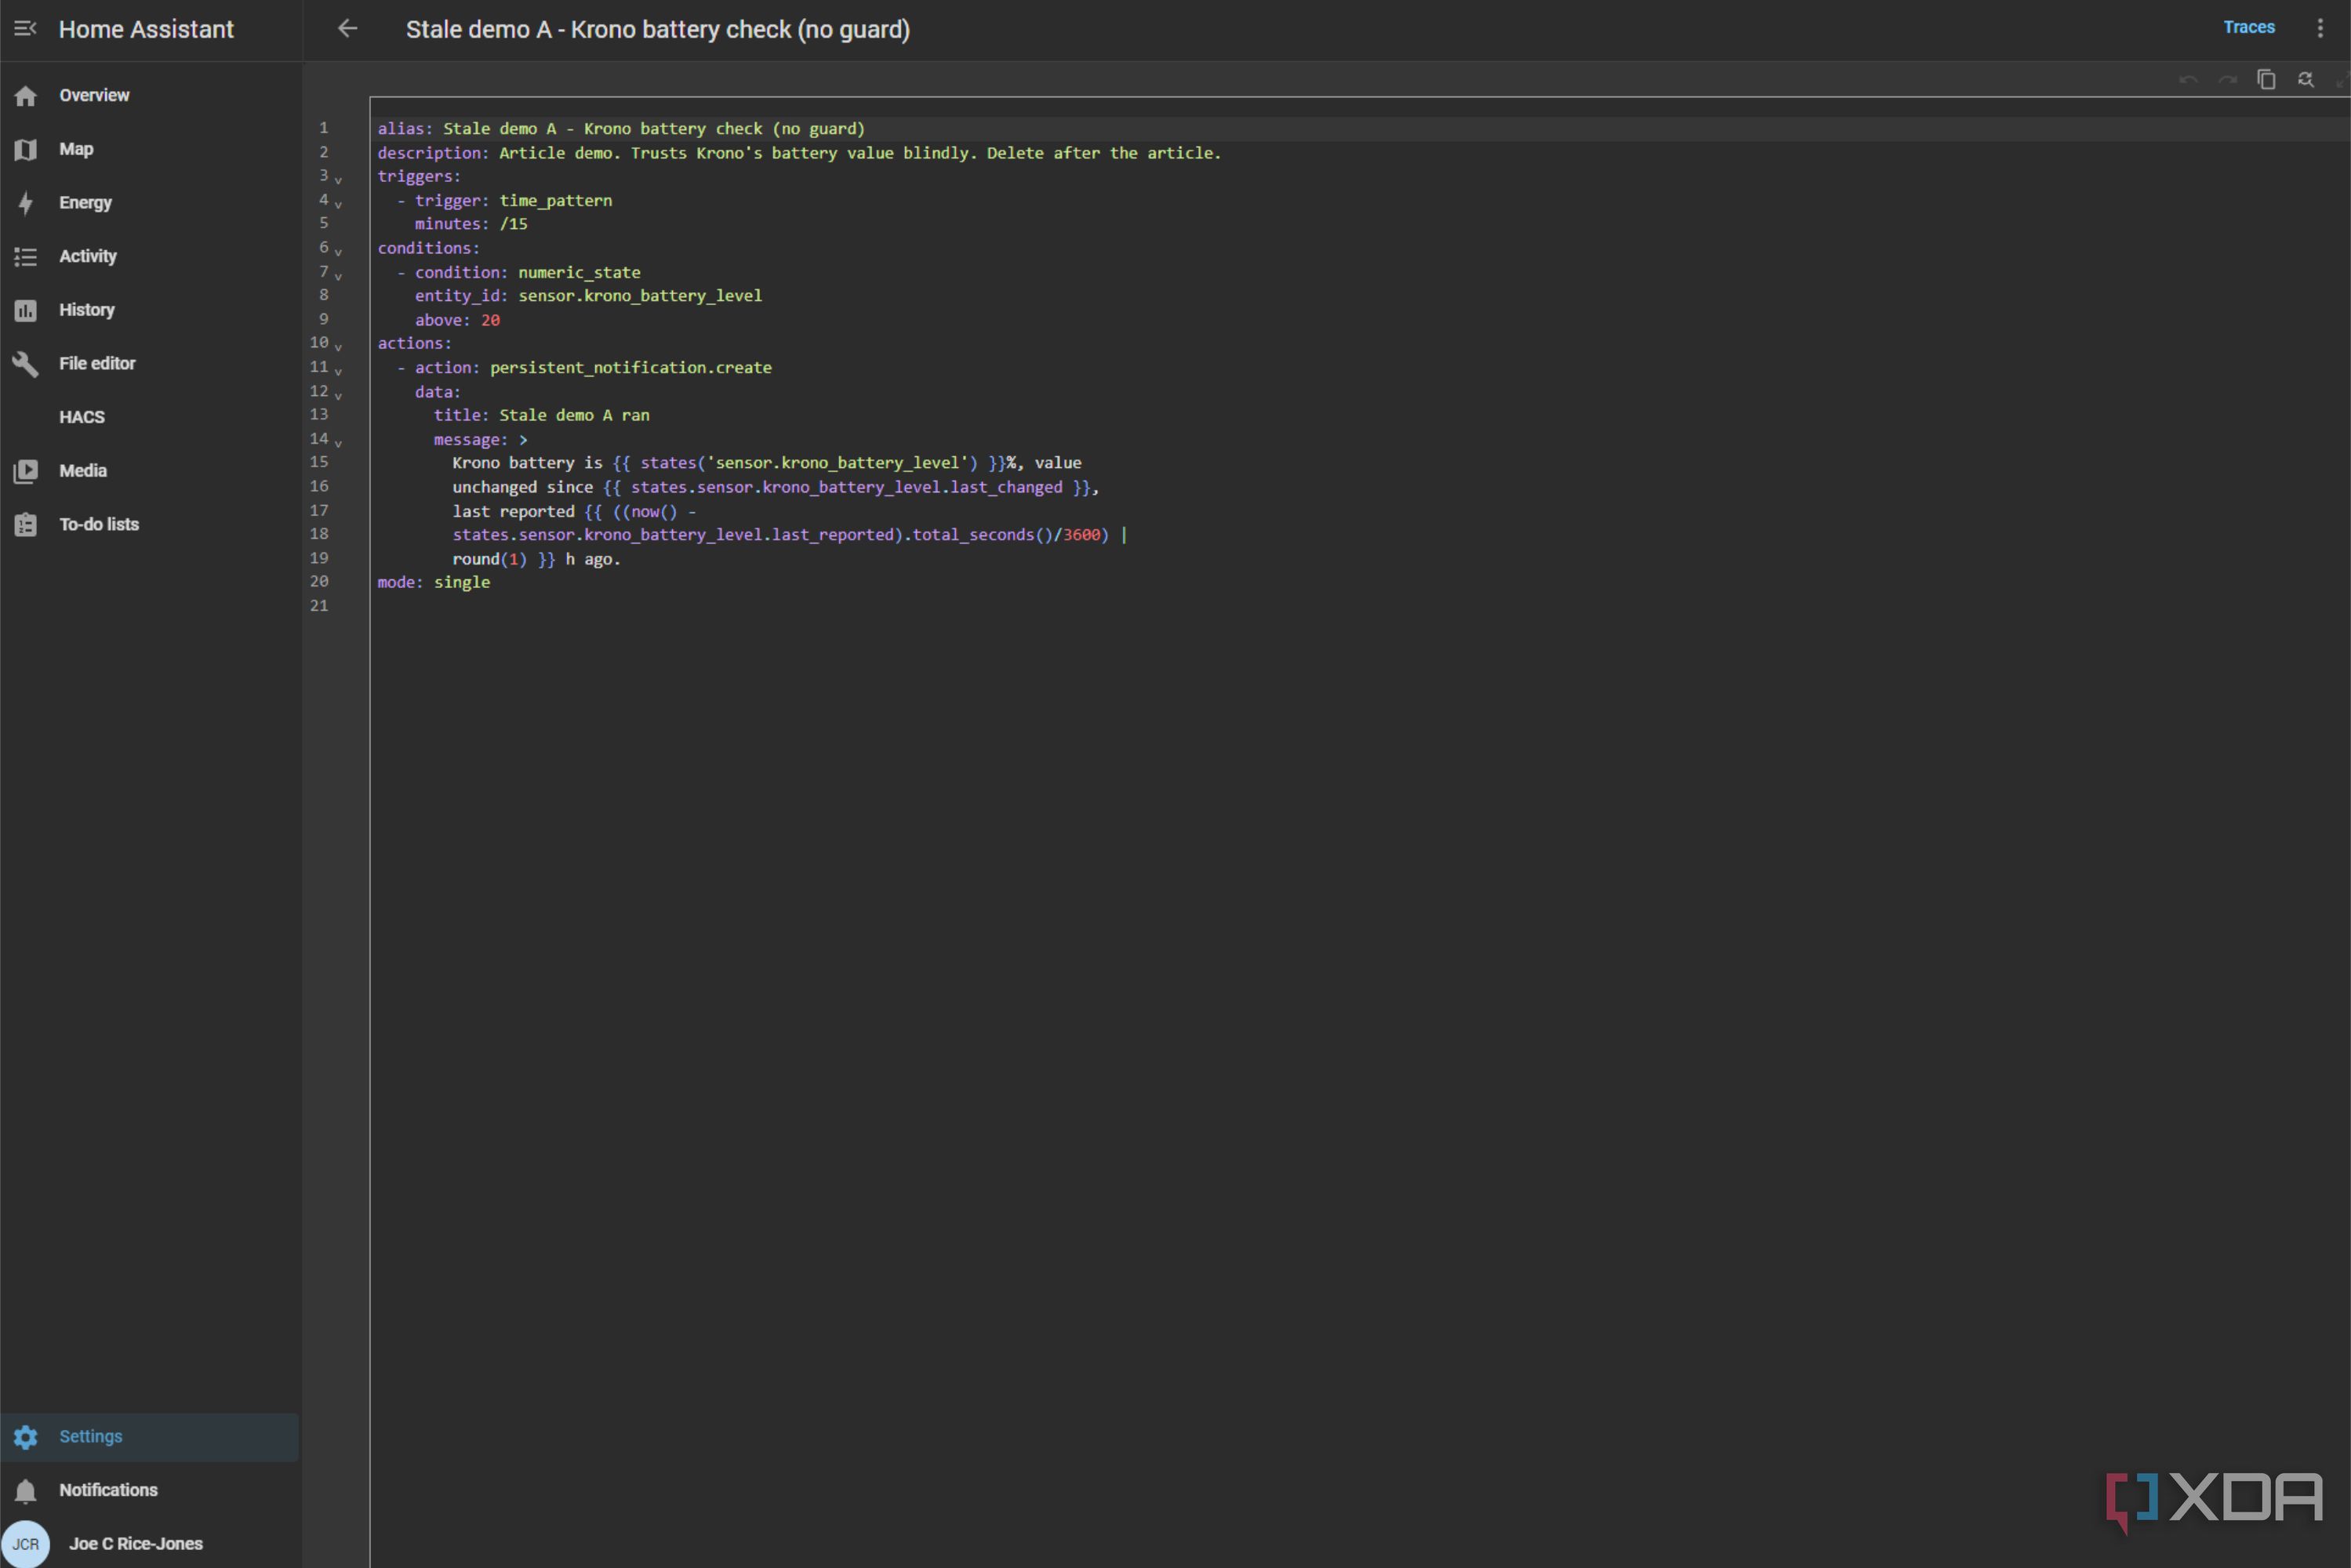
Task: Go back using the arrow icon
Action: pyautogui.click(x=347, y=29)
